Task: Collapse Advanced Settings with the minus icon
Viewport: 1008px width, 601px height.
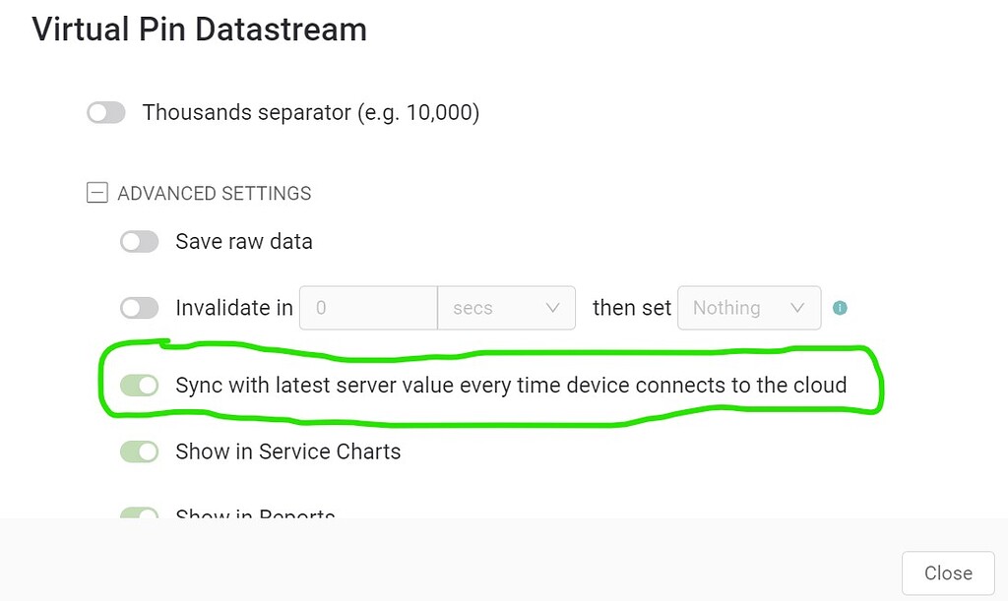Action: (97, 193)
